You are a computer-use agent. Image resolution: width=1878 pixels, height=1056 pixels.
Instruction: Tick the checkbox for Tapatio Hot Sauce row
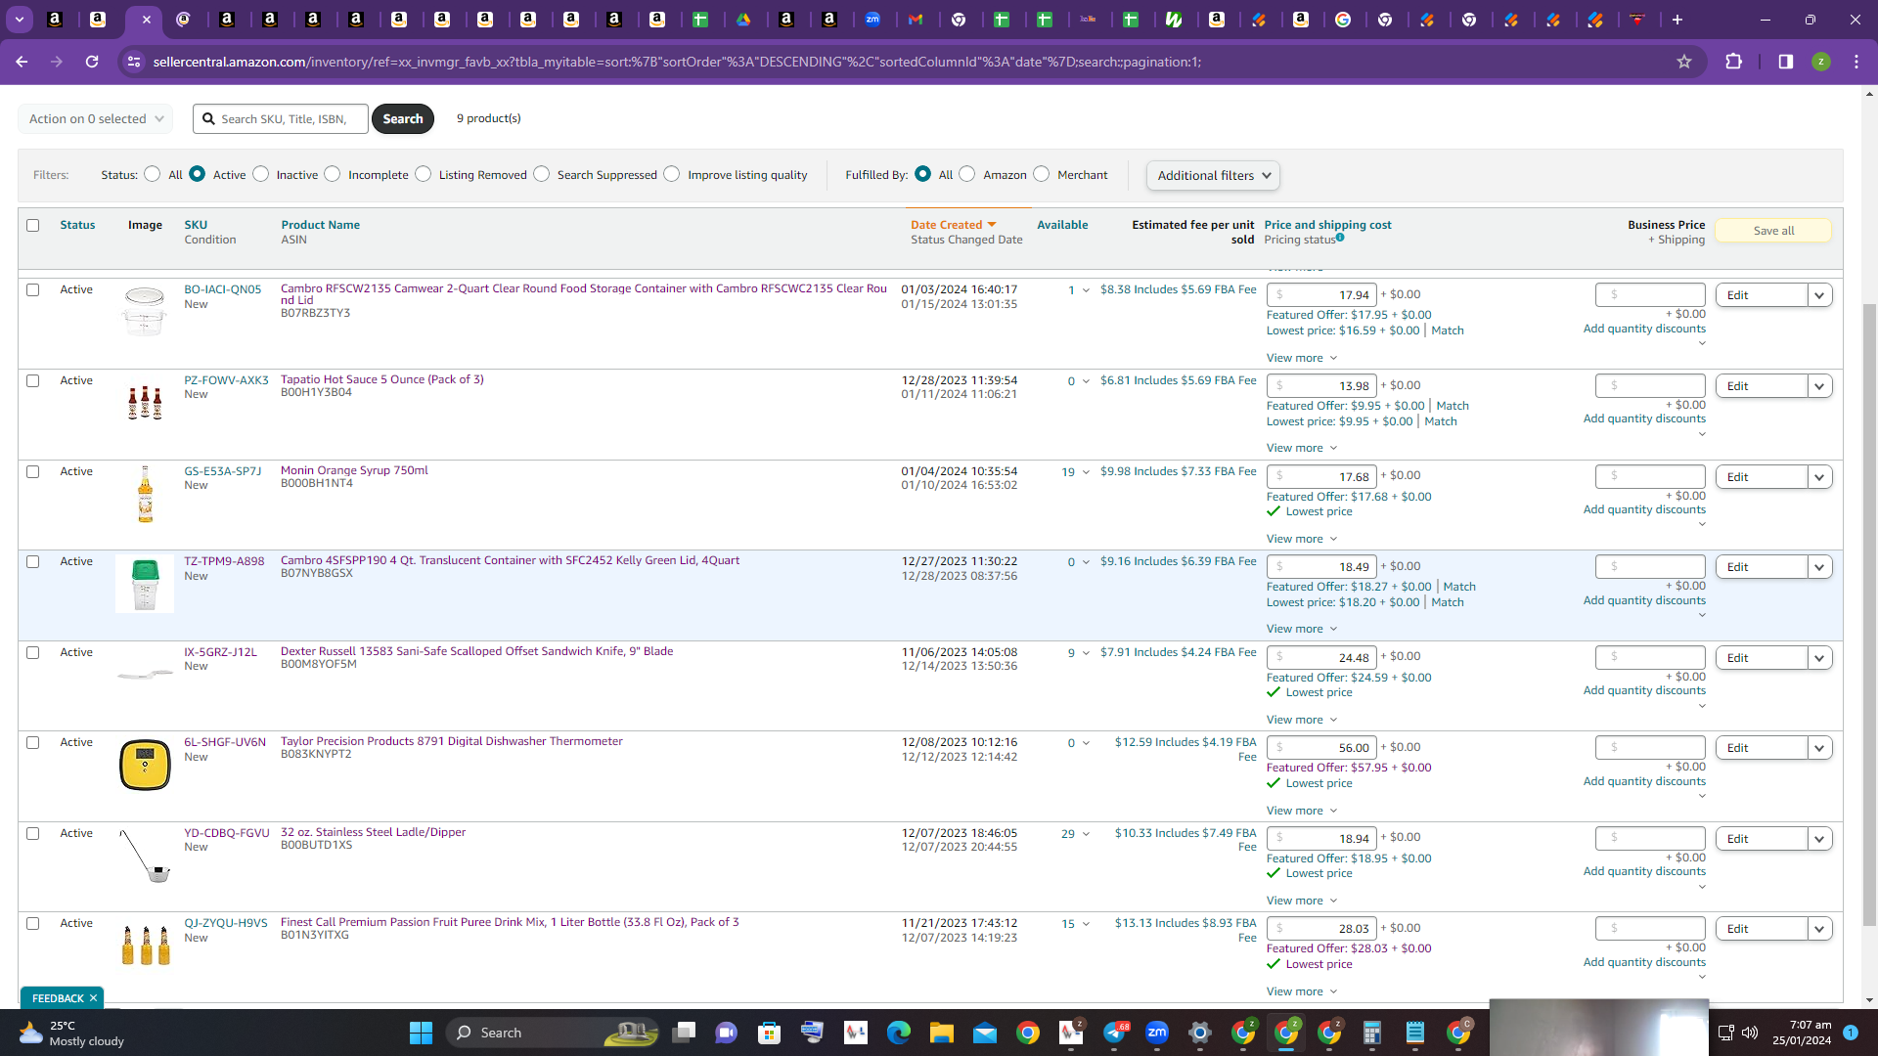coord(33,380)
